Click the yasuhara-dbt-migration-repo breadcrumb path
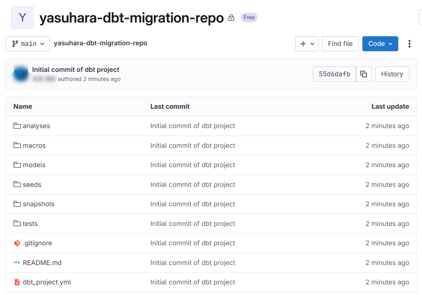Viewport: 422px width, 295px height. point(101,43)
